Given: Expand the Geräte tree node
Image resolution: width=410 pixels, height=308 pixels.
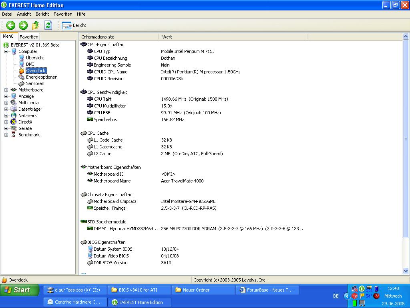Looking at the screenshot, I should point(6,129).
